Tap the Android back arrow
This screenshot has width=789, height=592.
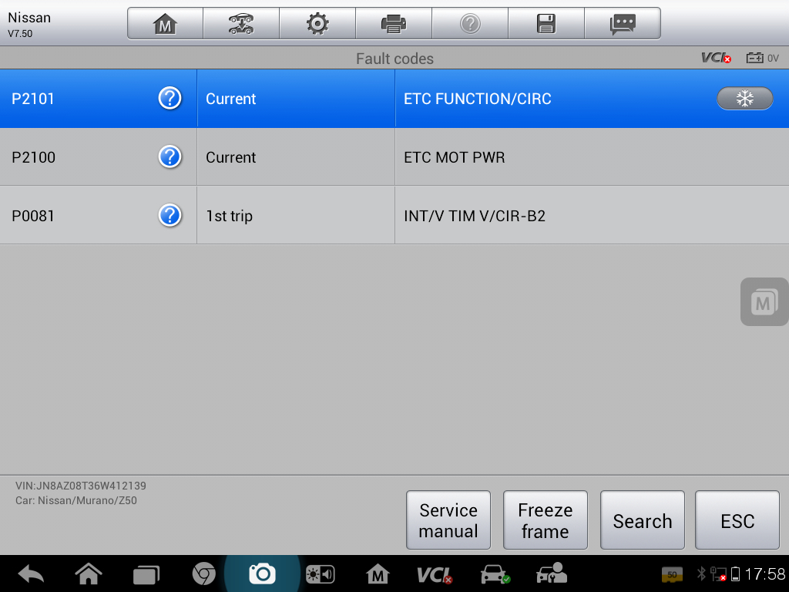[31, 573]
